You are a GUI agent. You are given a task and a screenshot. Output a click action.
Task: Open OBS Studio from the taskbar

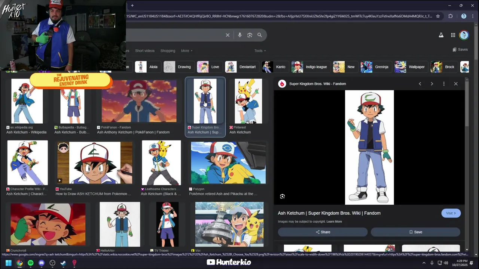tap(52, 263)
